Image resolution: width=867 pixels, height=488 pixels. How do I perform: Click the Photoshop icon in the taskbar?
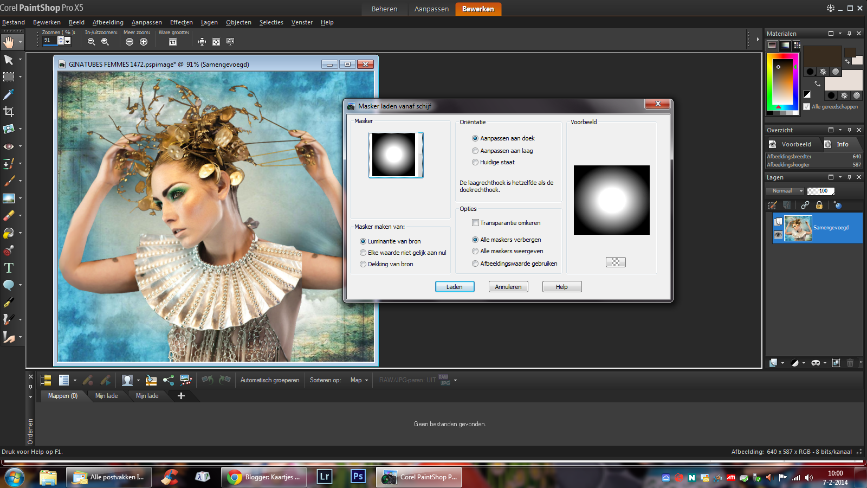tap(358, 477)
